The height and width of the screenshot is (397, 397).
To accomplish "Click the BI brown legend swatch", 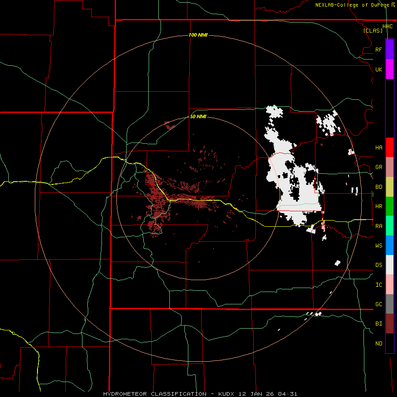I will (x=390, y=324).
